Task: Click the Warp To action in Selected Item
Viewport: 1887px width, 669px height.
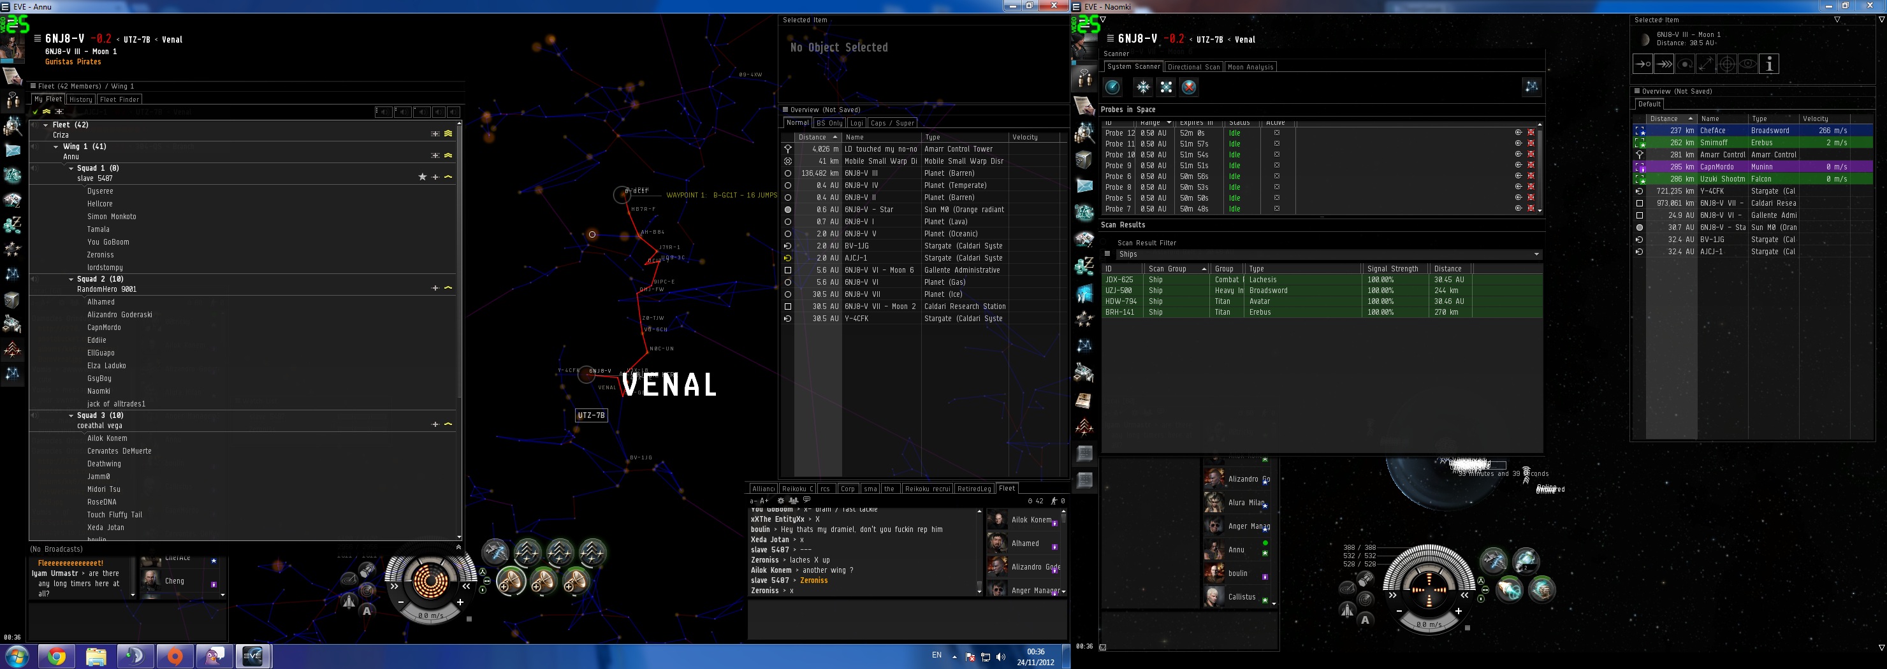Action: (1665, 64)
